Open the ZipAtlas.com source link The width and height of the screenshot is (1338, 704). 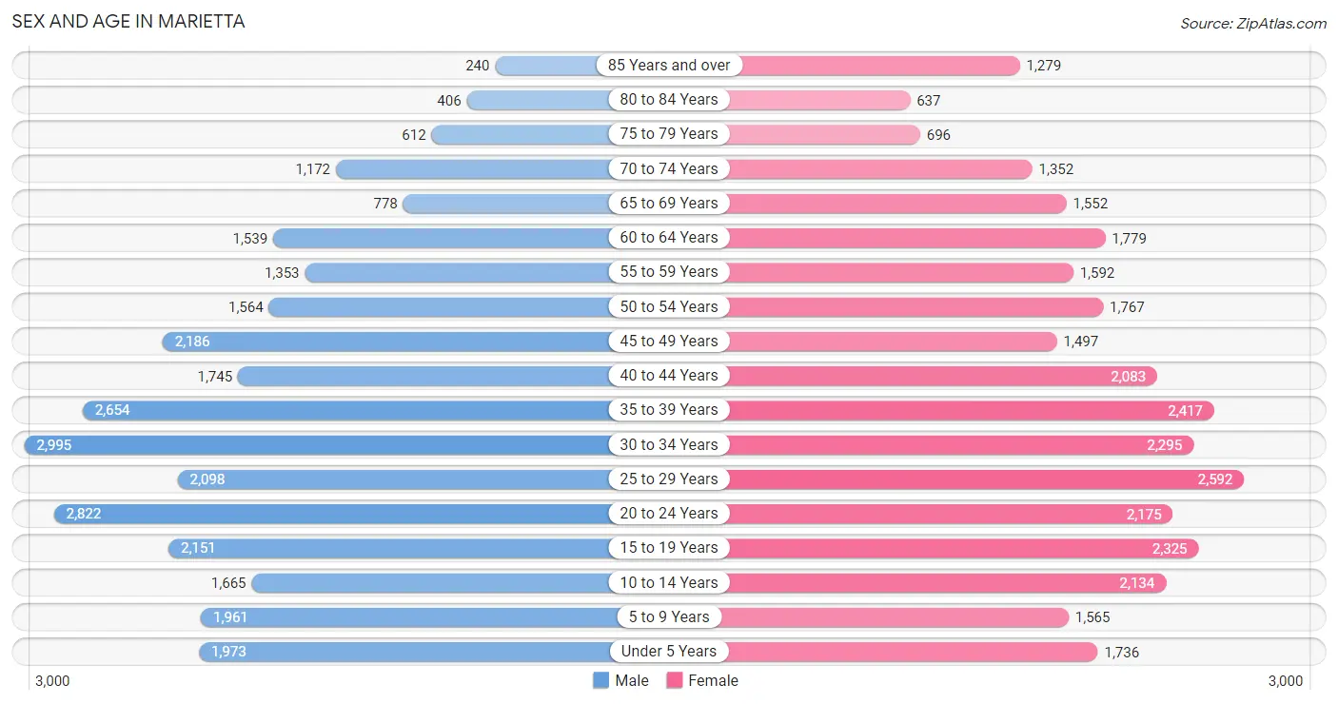[1252, 23]
